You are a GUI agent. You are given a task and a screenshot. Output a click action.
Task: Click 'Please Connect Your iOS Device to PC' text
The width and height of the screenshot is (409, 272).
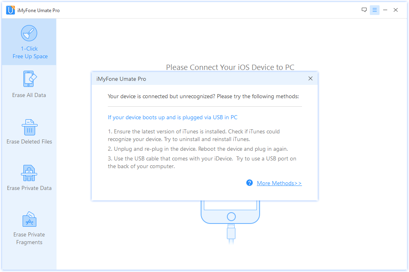pyautogui.click(x=230, y=67)
